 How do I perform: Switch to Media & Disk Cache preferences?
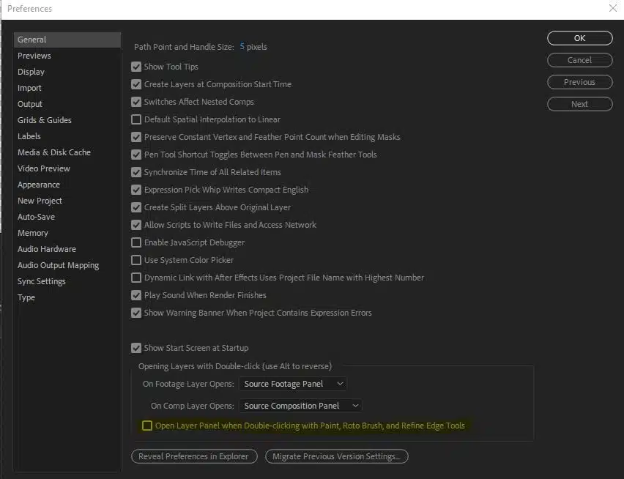54,152
